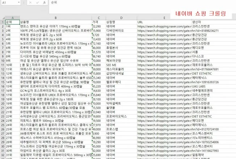Click the Cancel (X) formula bar icon

pos(30,3)
